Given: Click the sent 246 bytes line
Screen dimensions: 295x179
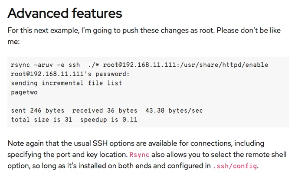Looking at the screenshot, I should [107, 111].
